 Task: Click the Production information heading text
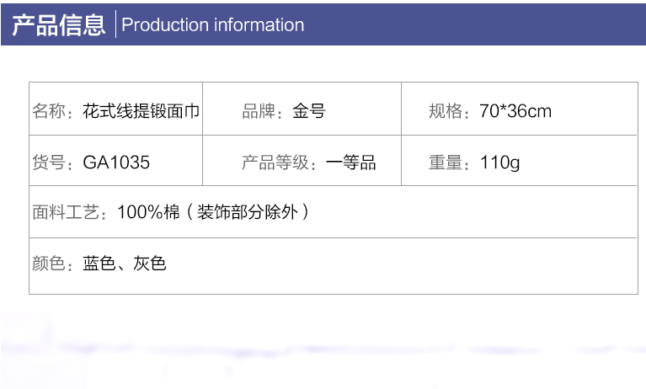pos(213,24)
